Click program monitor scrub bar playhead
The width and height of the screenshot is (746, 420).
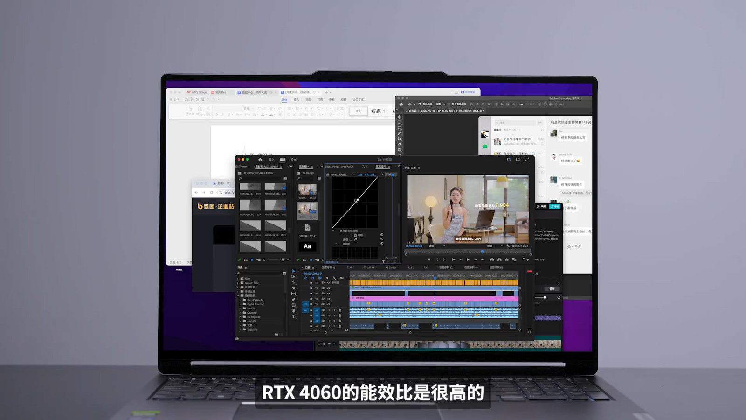[482, 252]
